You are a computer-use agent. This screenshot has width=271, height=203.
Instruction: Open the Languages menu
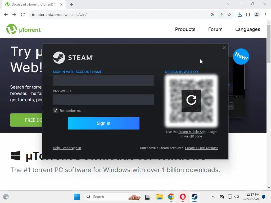[x=247, y=29]
